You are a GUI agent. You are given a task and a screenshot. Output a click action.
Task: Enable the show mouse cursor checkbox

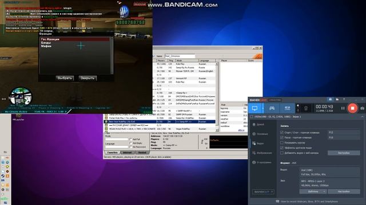click(x=282, y=143)
